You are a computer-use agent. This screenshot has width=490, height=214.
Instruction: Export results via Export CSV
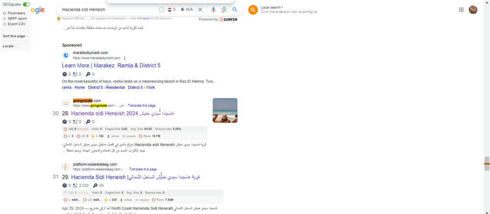click(x=16, y=24)
